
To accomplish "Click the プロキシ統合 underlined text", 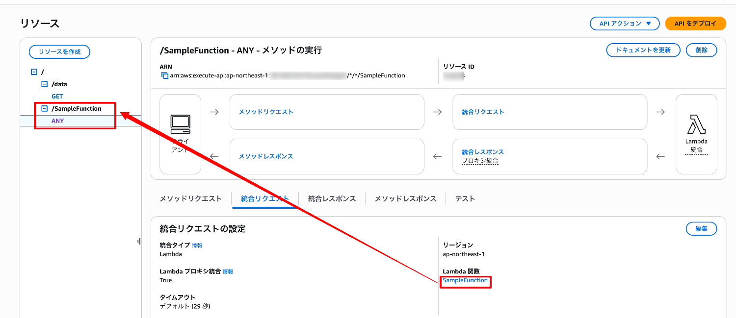I will [480, 161].
